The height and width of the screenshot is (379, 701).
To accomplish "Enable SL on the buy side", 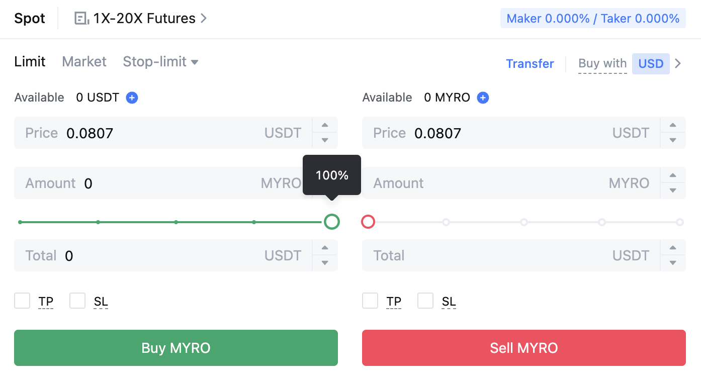I will (x=77, y=301).
